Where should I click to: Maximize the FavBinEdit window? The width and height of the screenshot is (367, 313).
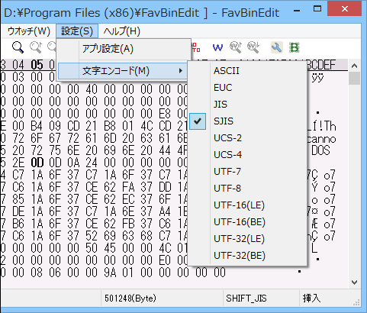[317, 9]
